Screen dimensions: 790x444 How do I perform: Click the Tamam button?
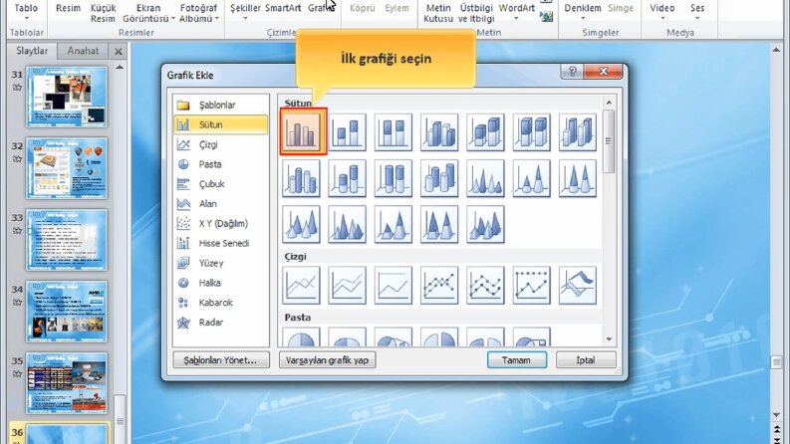click(x=516, y=360)
